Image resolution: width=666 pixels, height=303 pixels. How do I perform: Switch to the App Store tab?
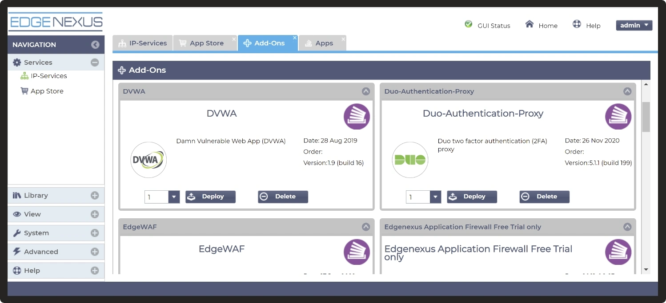(x=205, y=43)
